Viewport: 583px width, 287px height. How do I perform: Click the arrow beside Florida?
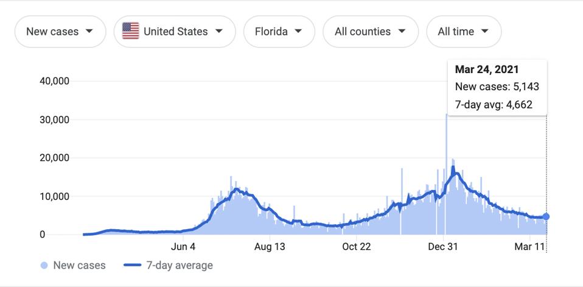[298, 31]
